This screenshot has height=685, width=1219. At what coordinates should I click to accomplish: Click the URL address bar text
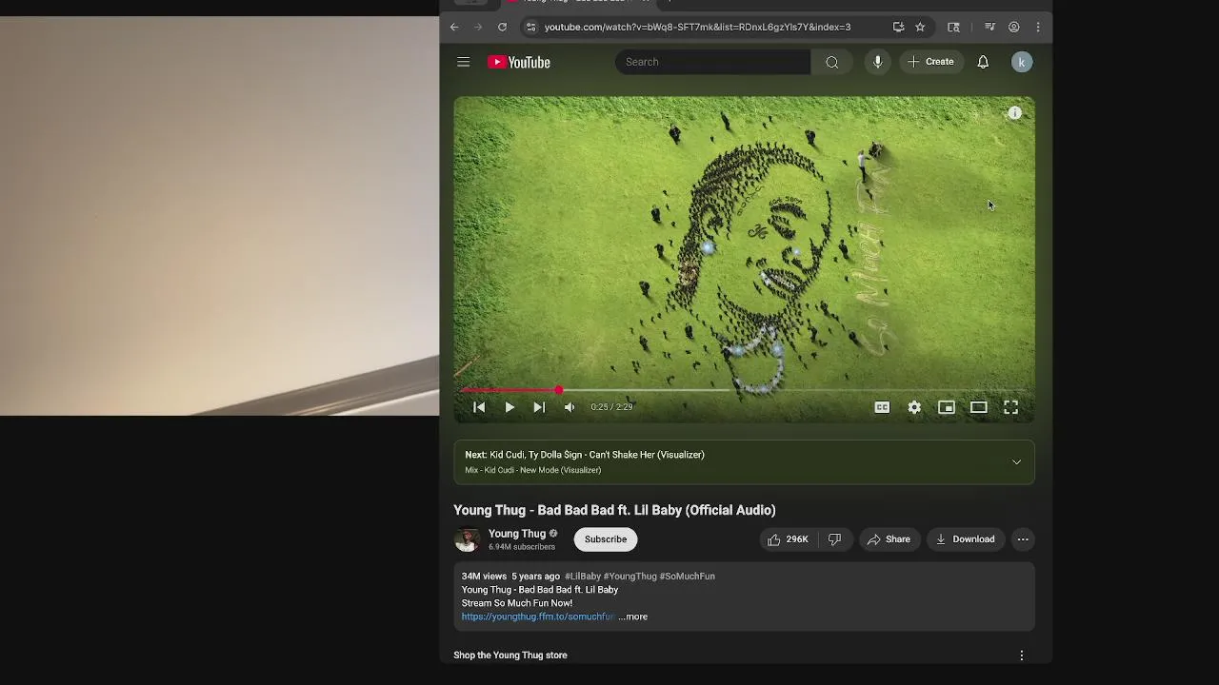click(x=697, y=27)
